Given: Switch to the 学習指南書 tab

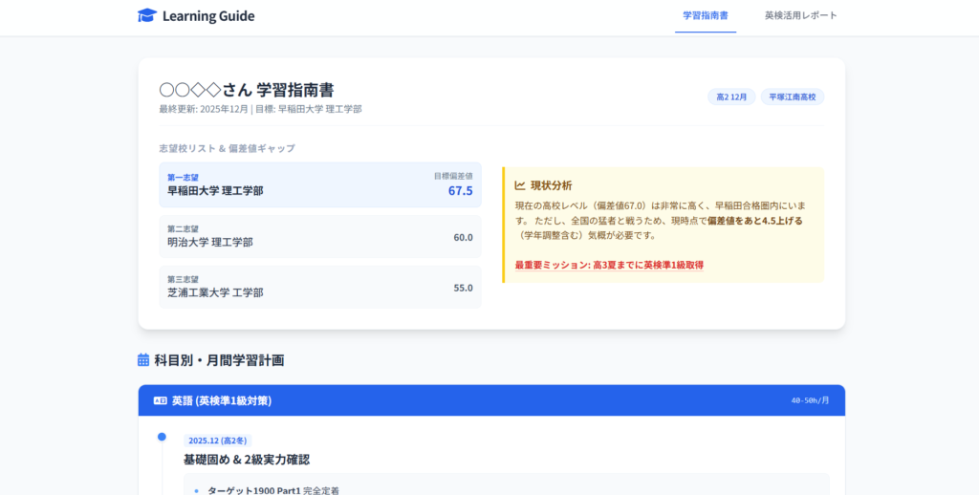Looking at the screenshot, I should pos(706,15).
